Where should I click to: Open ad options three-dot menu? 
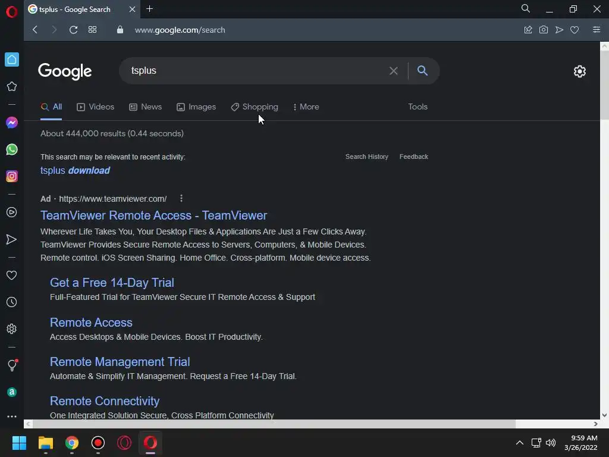point(181,199)
